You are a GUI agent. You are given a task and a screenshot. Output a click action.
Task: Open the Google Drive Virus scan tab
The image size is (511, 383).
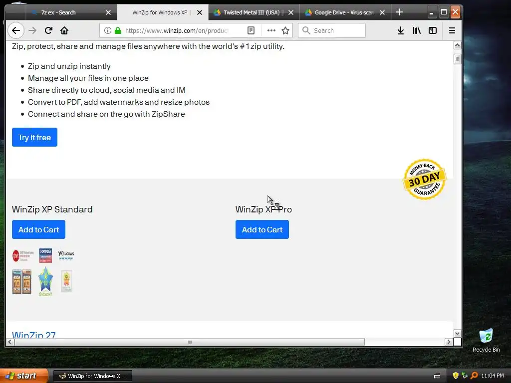click(344, 12)
